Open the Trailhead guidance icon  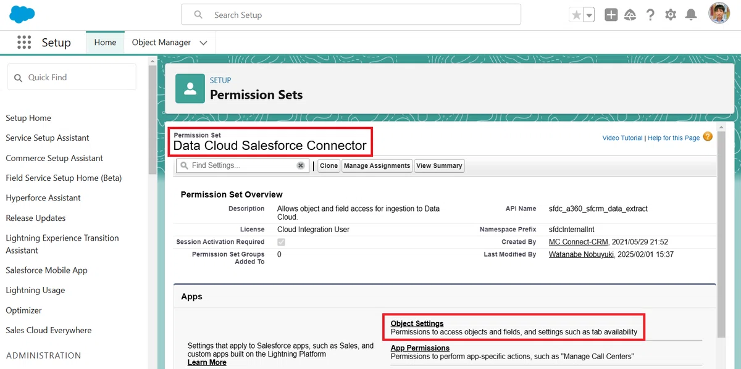coord(630,15)
